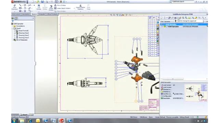Switch to the View Layout tab
The height and width of the screenshot is (123, 219).
coord(16,14)
